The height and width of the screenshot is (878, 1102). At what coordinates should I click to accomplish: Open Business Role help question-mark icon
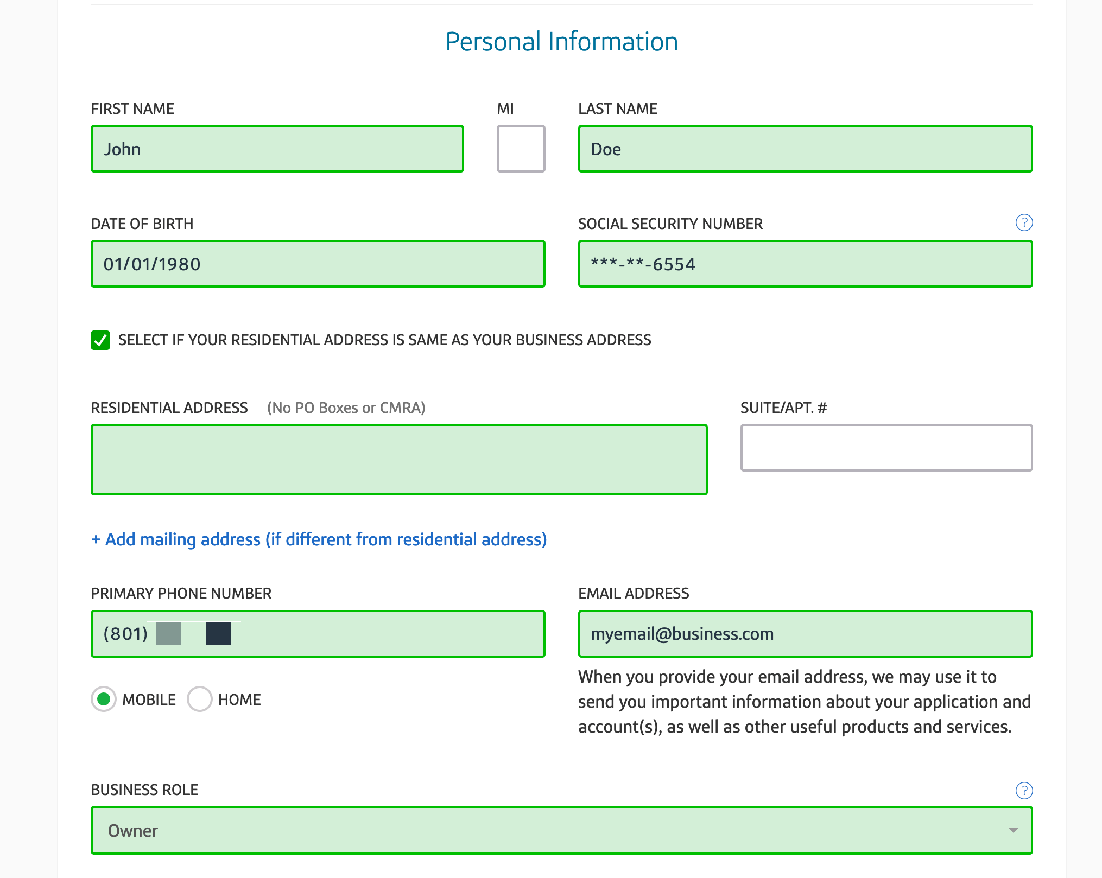(1024, 791)
